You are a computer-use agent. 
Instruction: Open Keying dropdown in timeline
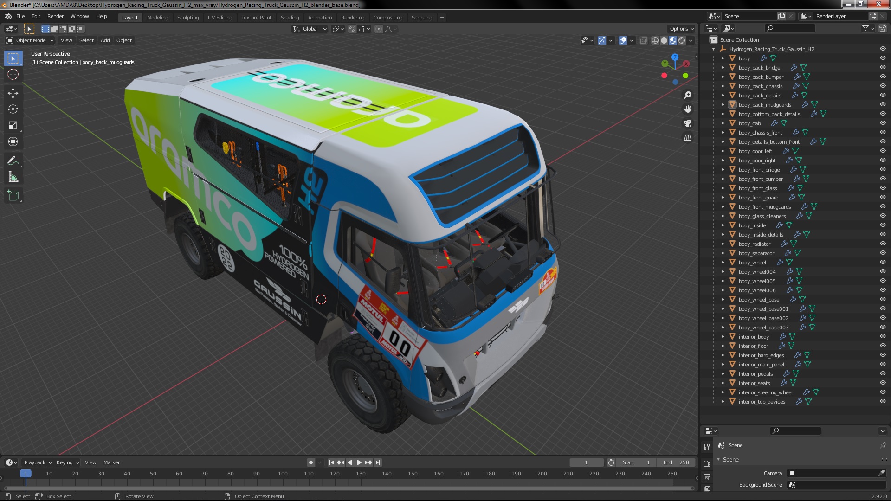68,462
